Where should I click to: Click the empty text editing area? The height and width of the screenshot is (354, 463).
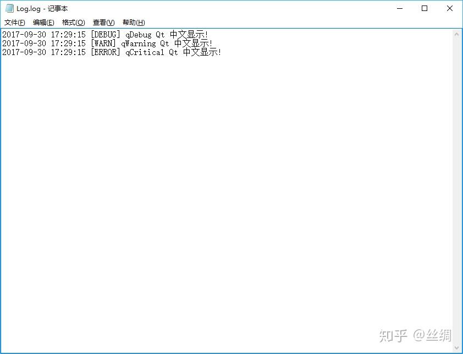click(220, 165)
